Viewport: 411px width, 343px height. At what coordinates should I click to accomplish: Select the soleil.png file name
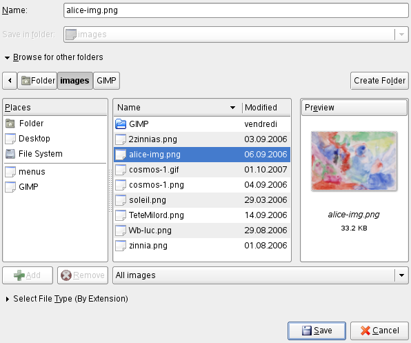point(148,200)
